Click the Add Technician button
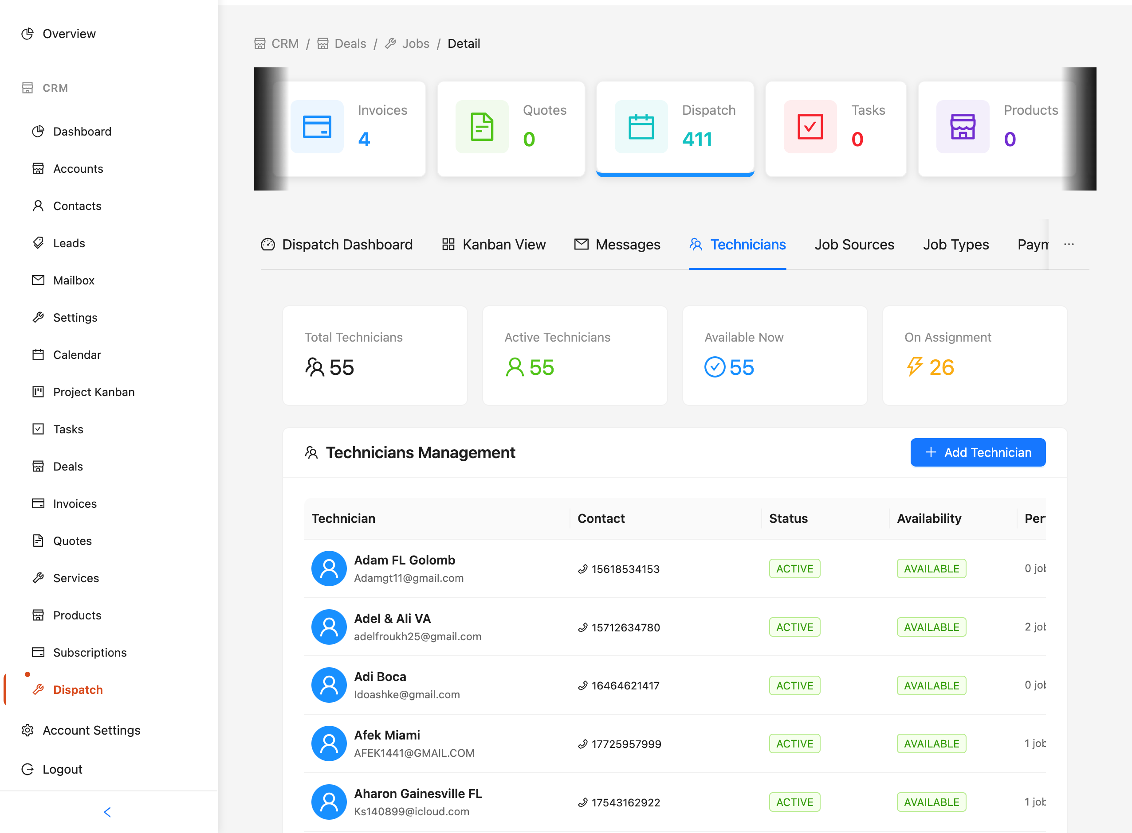 tap(978, 452)
